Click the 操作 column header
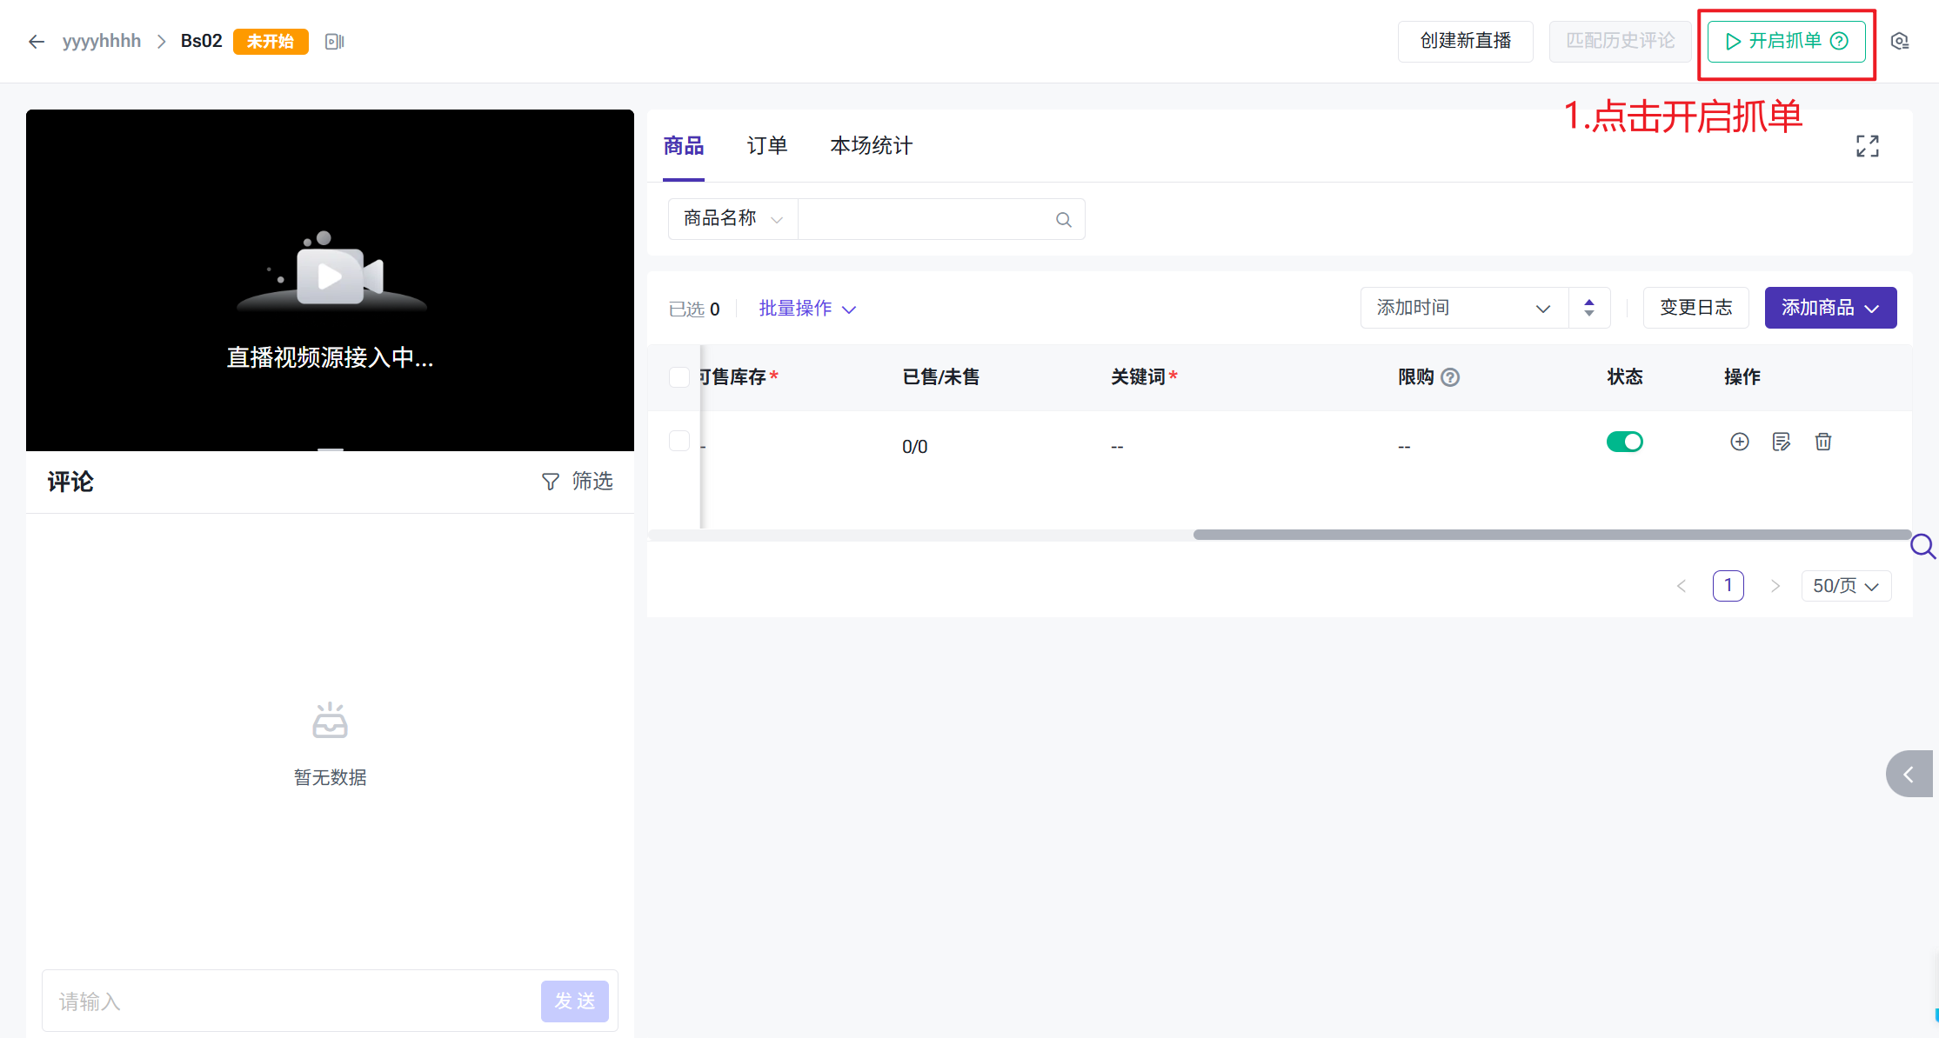1939x1038 pixels. (1742, 377)
